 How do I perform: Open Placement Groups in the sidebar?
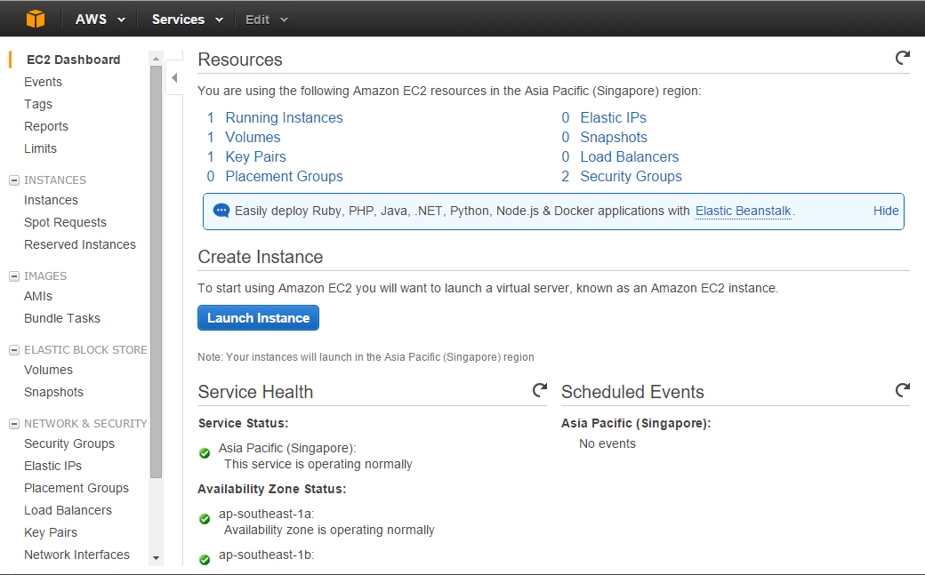coord(76,489)
